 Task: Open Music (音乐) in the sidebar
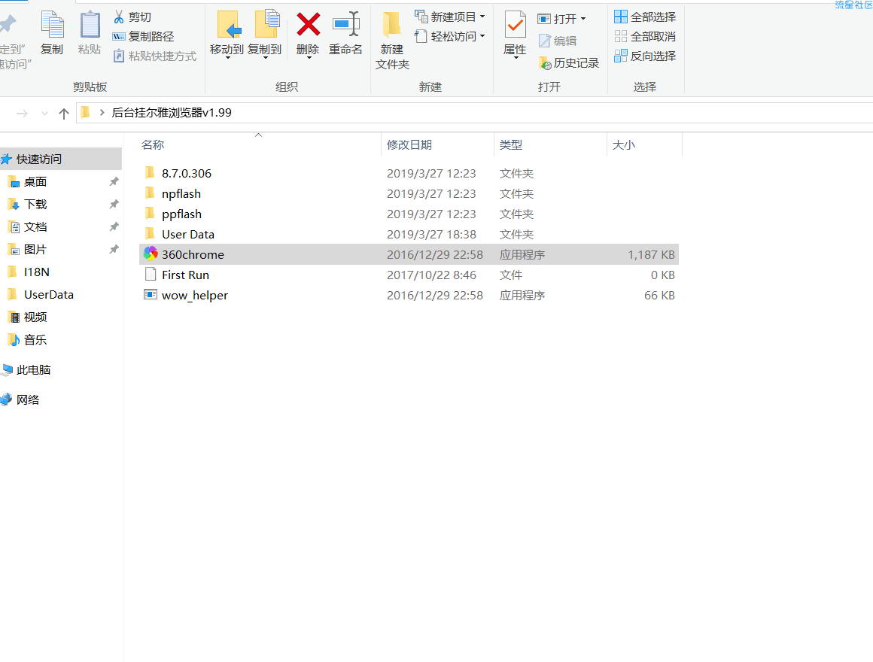[x=35, y=339]
